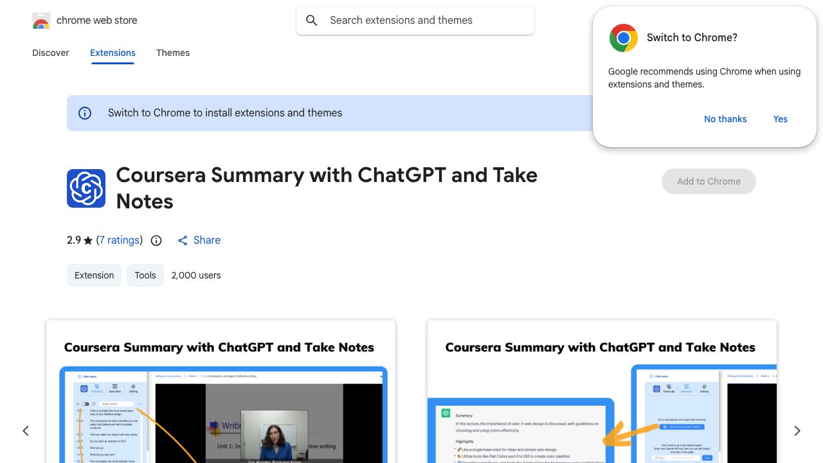Show previous screenshot with left arrow

[x=26, y=431]
